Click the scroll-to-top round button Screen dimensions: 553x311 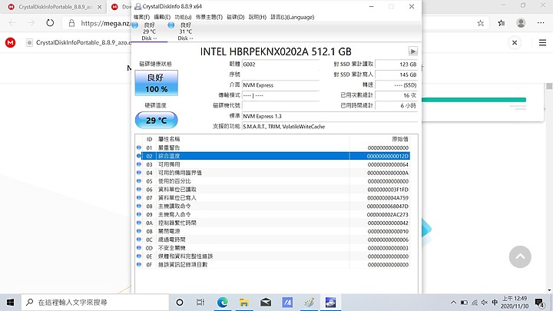(520, 256)
